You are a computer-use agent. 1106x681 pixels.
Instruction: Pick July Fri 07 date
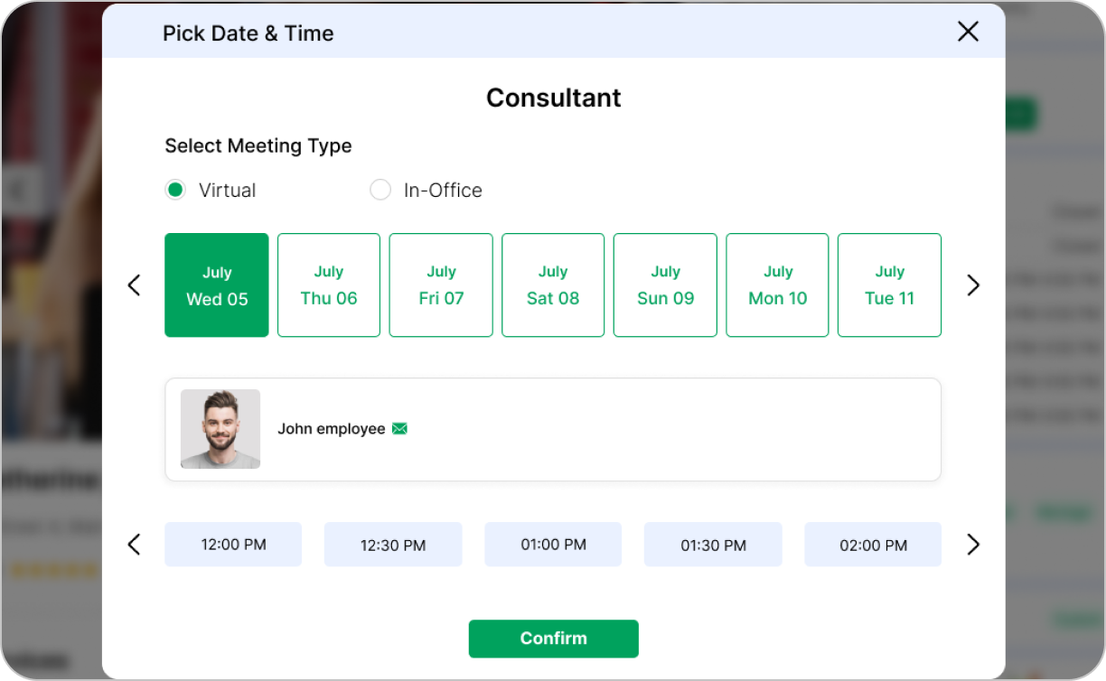coord(441,285)
